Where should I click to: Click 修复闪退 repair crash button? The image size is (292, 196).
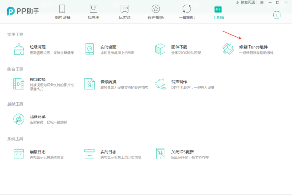click(x=245, y=2)
